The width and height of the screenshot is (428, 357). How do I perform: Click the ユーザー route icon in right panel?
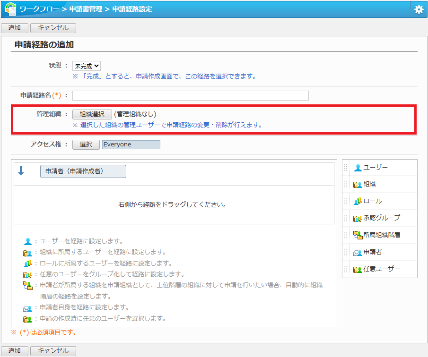(358, 168)
